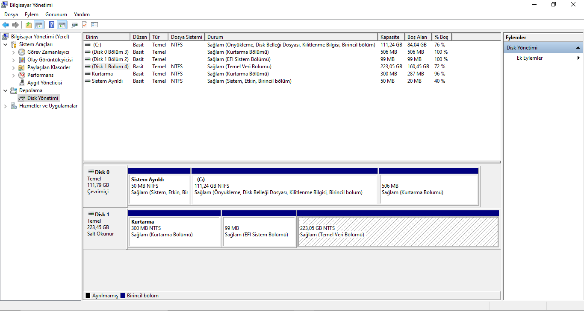Click the blue Birincil bölüm legend swatch
The width and height of the screenshot is (584, 311).
[x=123, y=296]
